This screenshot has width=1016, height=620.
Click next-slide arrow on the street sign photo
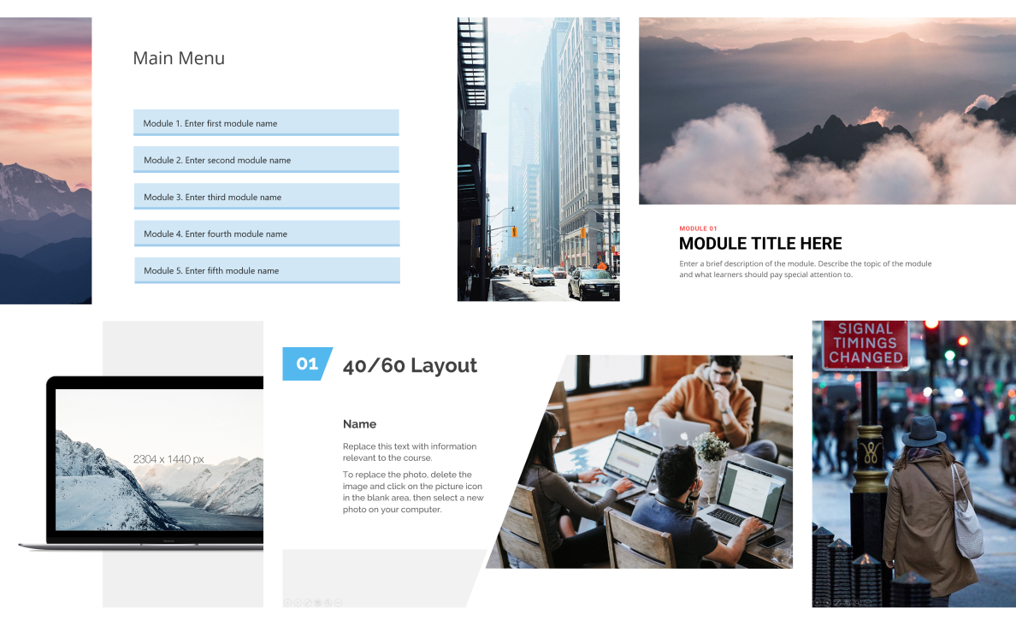pyautogui.click(x=827, y=603)
